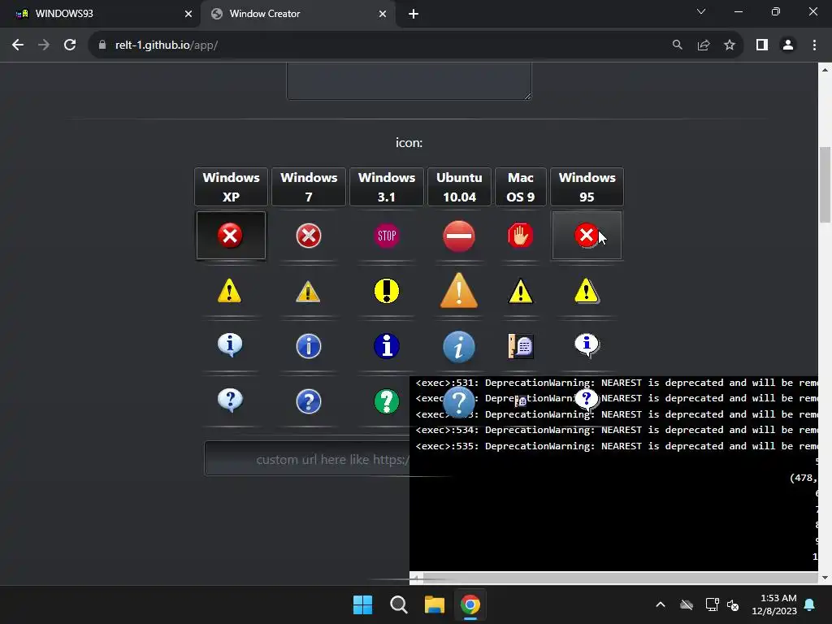Select the Windows 7 warning icon
Image resolution: width=832 pixels, height=624 pixels.
click(308, 292)
